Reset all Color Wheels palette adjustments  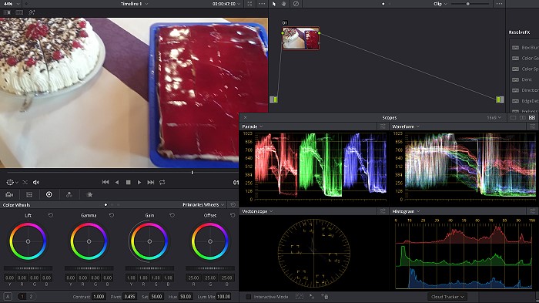coord(233,204)
